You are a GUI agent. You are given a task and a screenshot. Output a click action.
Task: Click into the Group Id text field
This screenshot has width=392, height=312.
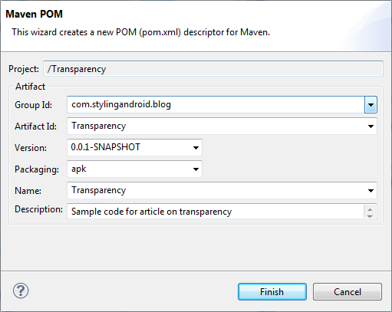click(216, 105)
